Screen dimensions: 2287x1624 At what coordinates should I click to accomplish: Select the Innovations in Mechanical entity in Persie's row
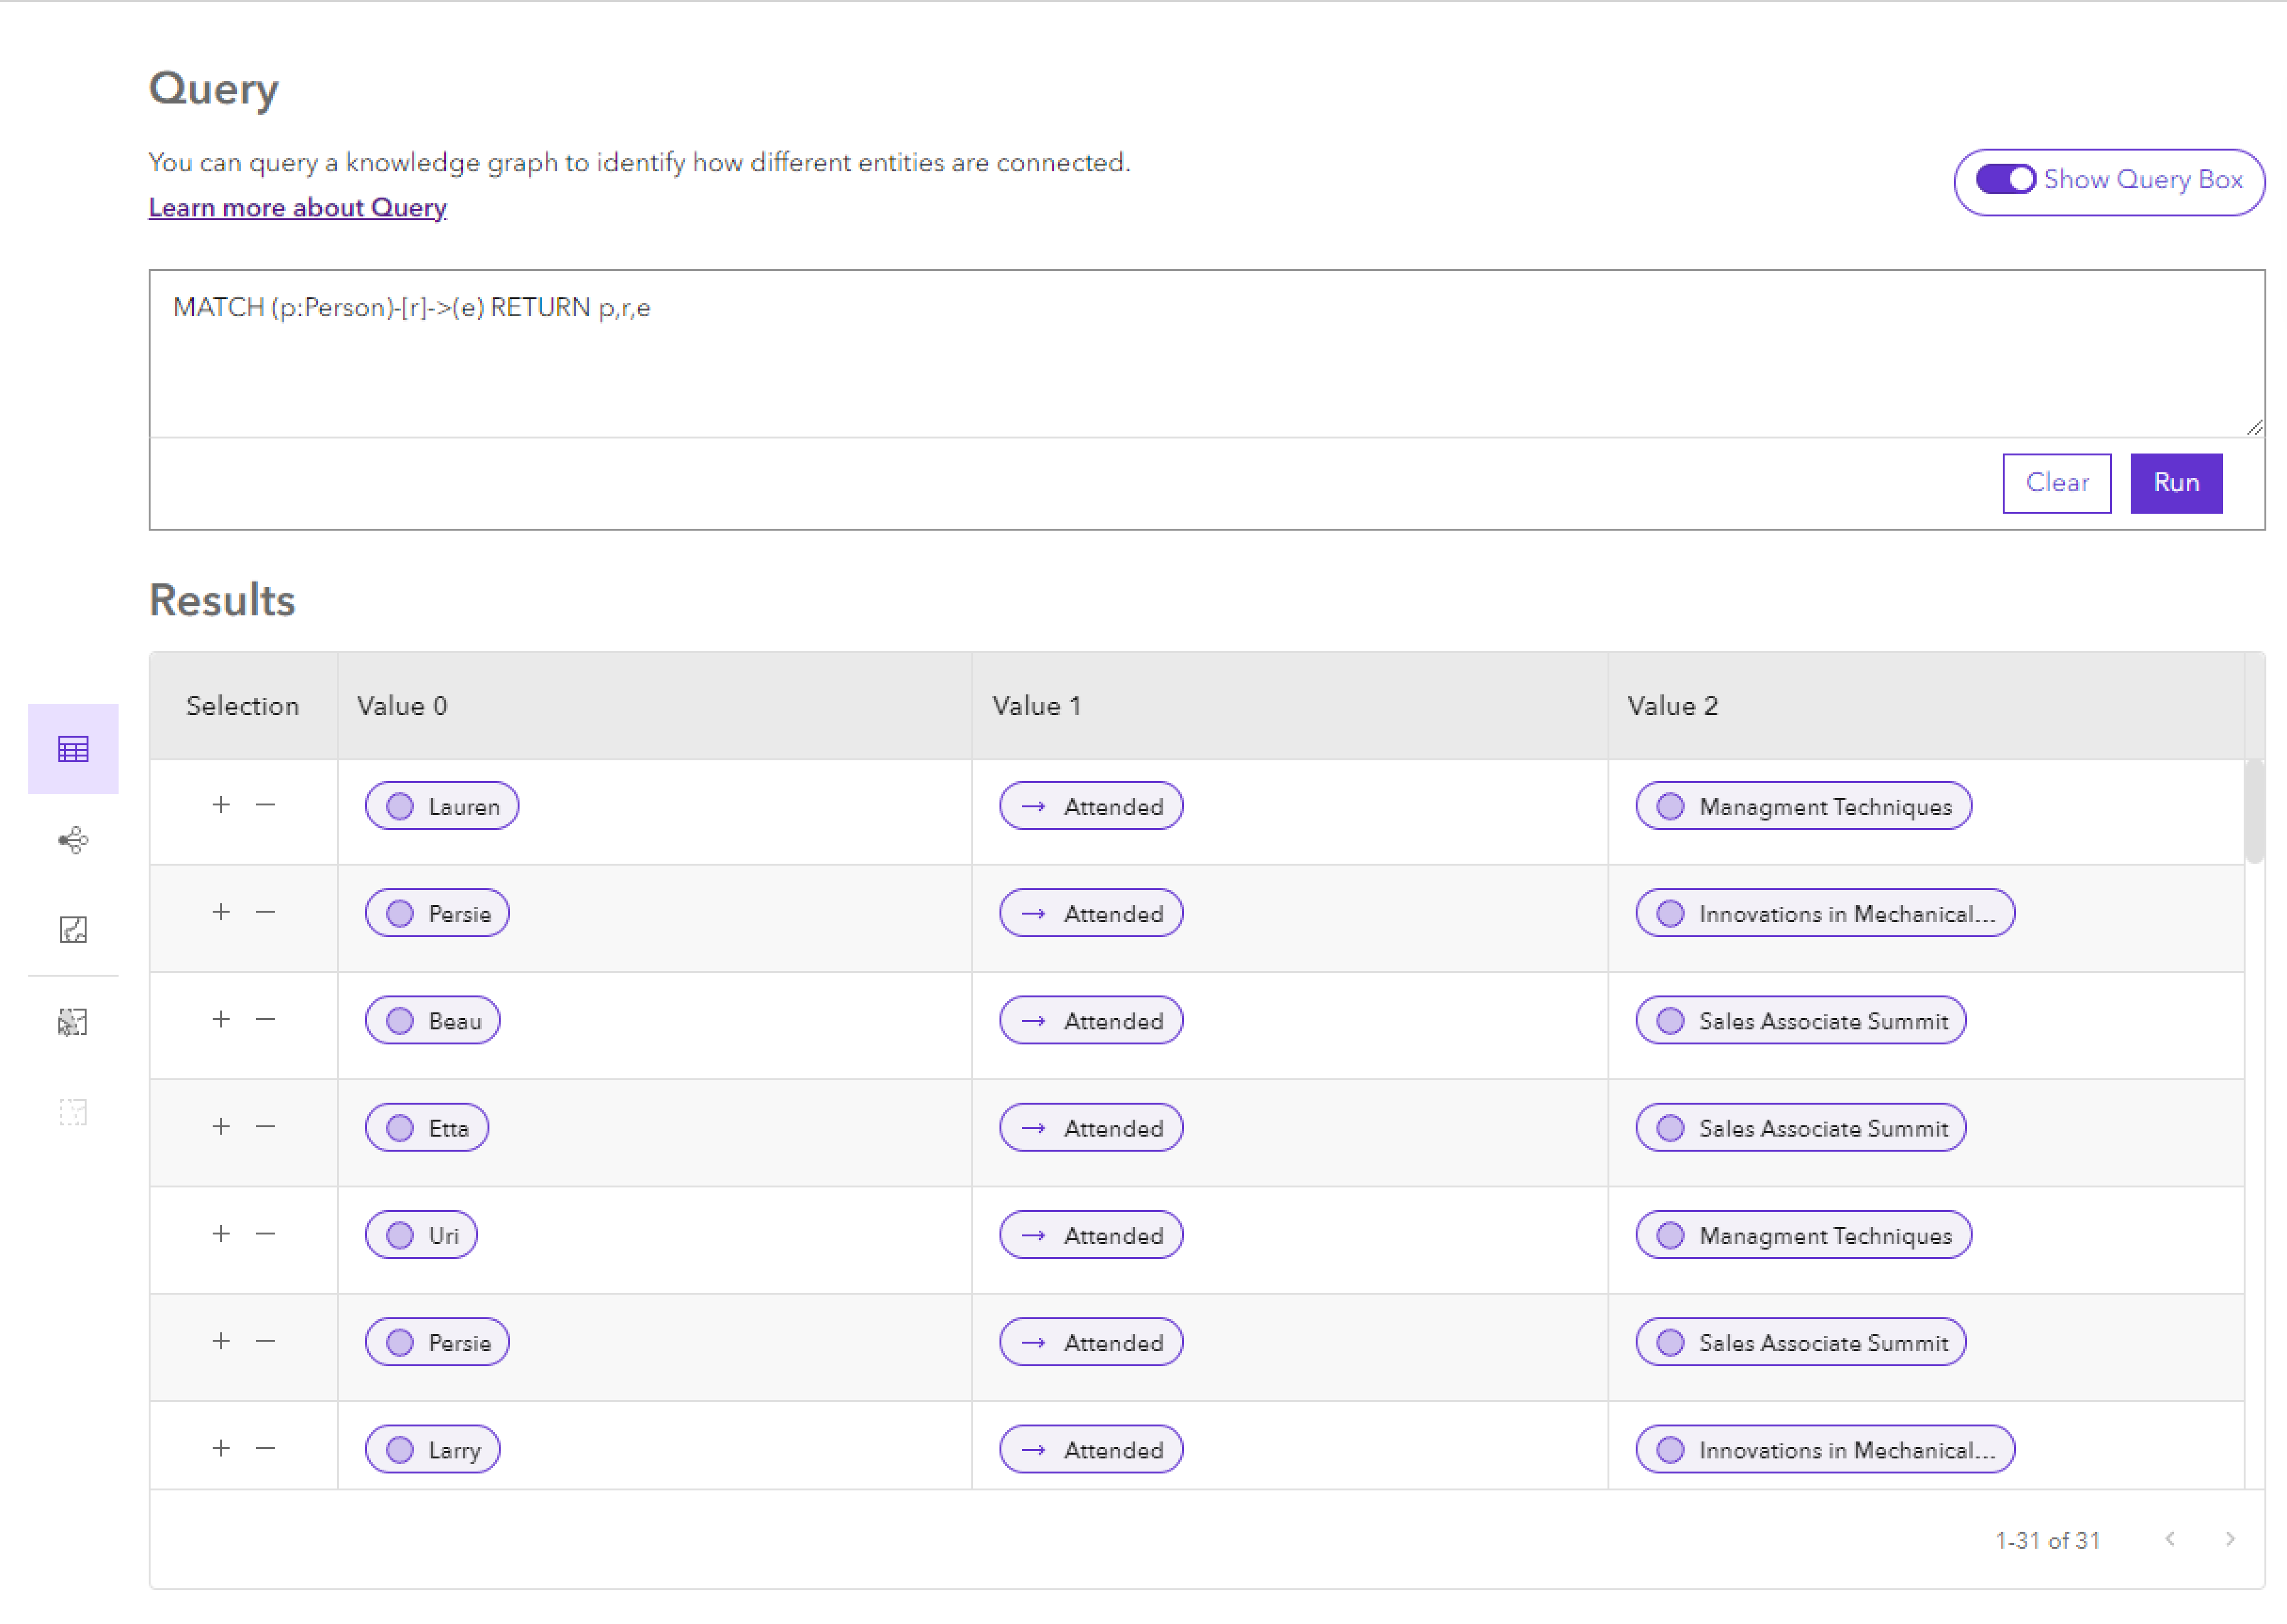(1823, 913)
